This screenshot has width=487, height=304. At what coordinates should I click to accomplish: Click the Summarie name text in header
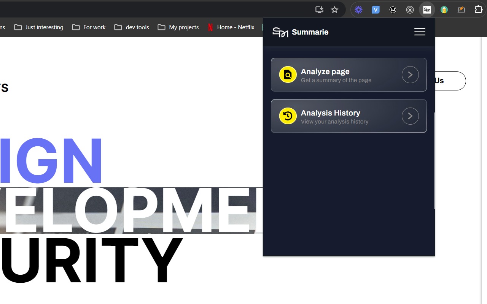pos(310,32)
